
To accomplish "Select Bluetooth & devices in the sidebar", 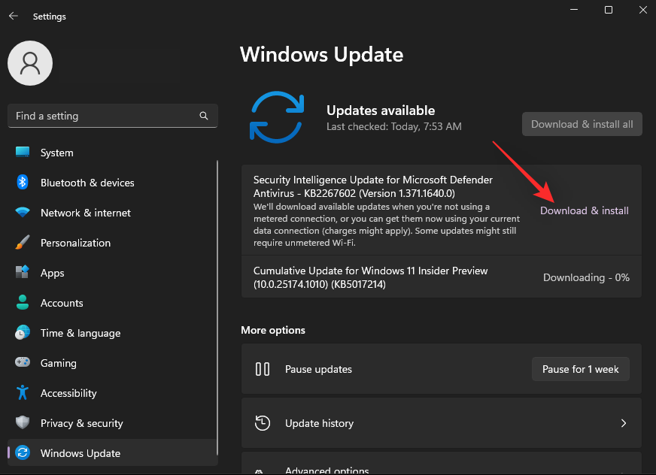I will [x=88, y=183].
